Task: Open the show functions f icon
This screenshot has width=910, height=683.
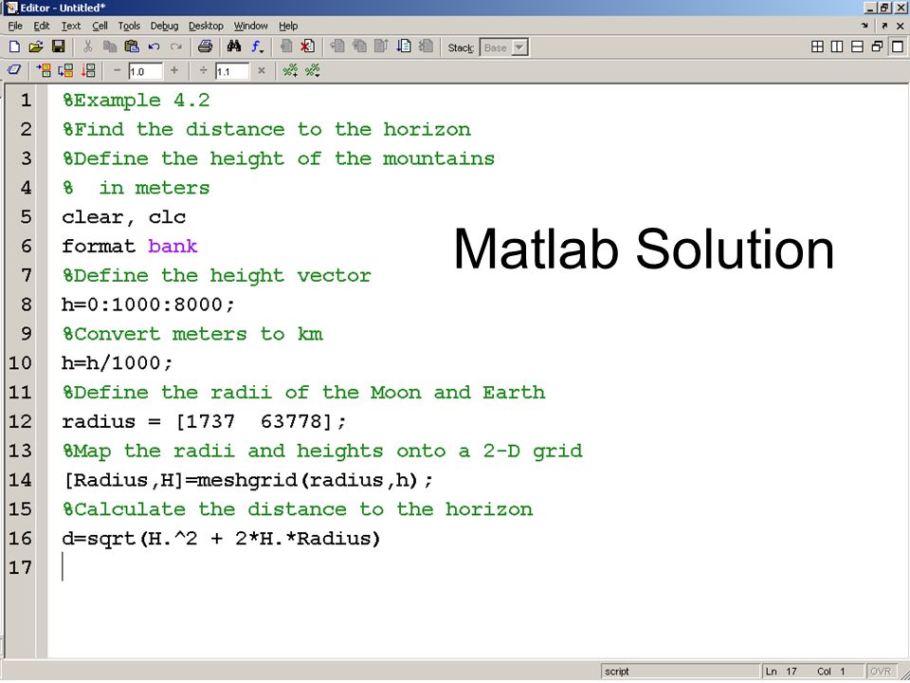Action: [257, 47]
